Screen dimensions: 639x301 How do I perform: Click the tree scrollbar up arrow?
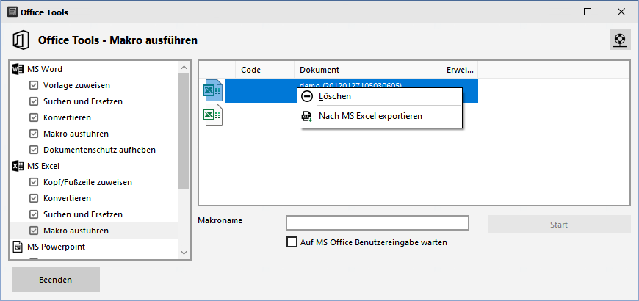184,68
